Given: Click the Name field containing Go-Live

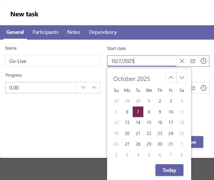Looking at the screenshot, I should click(x=52, y=61).
